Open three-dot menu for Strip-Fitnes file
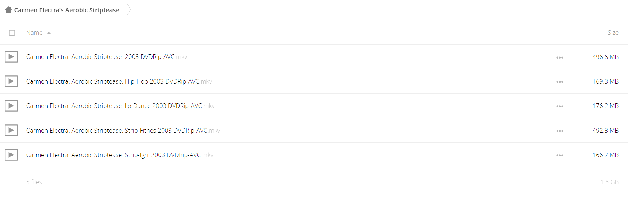 560,131
